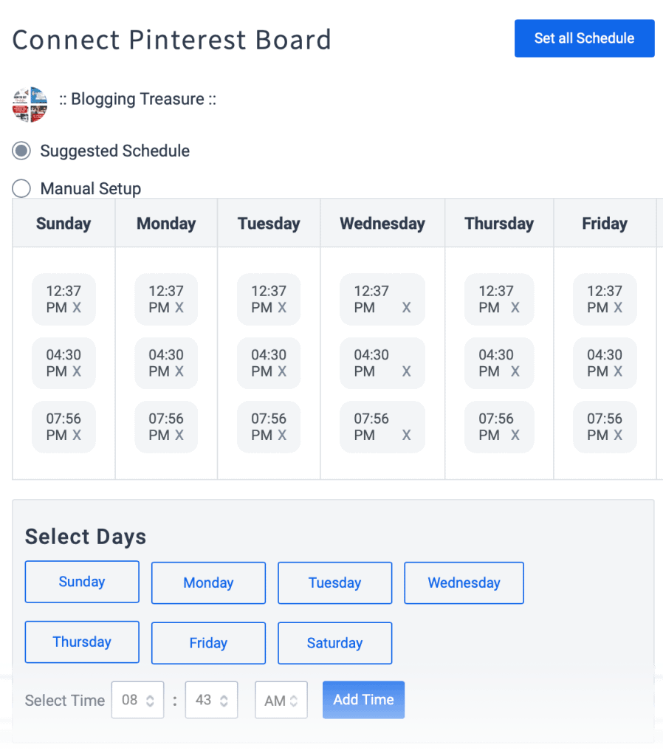Toggle Saturday in the day selection
The image size is (663, 756).
point(334,642)
